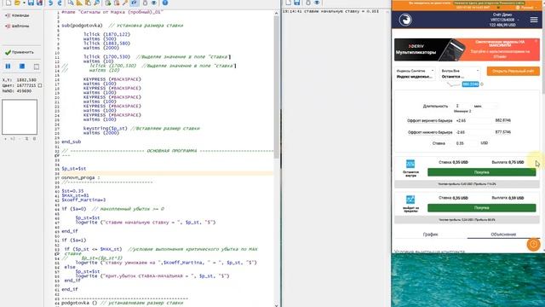545x307 pixels.
Task: Click the upper barrier offset input +2.65
Action: pyautogui.click(x=473, y=120)
